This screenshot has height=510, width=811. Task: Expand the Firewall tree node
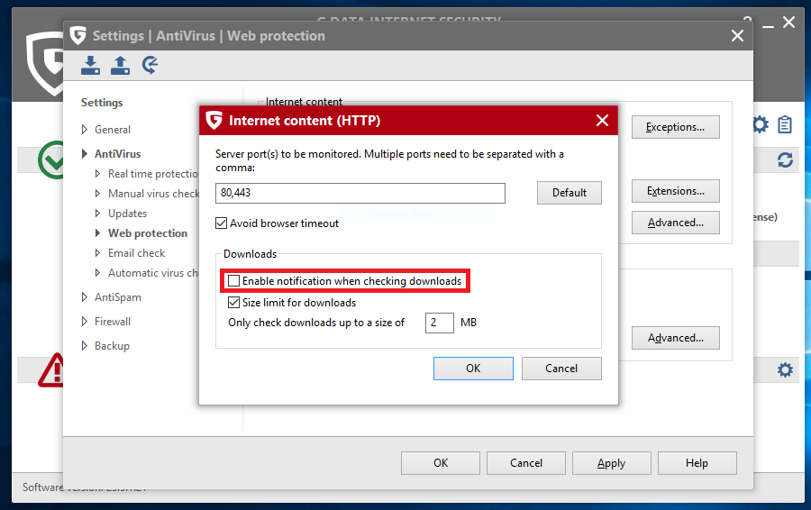click(86, 322)
